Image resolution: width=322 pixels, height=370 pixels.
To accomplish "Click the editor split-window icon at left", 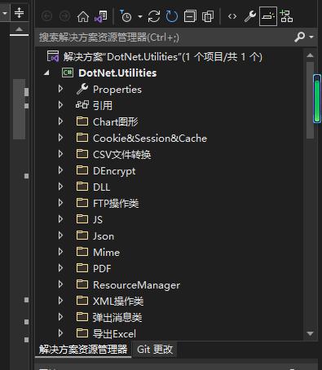I will tap(19, 13).
